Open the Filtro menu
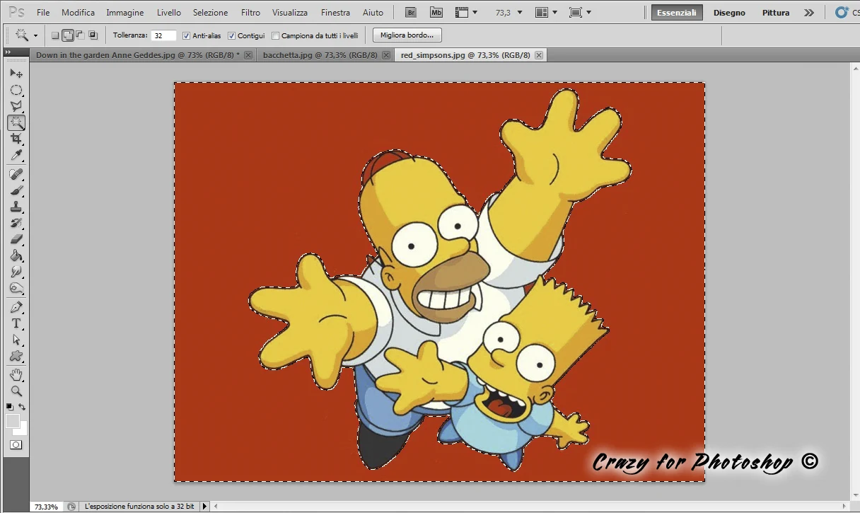 [250, 13]
